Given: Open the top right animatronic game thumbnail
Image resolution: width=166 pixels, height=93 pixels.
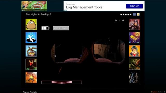Looking at the screenshot, I should point(135,24).
